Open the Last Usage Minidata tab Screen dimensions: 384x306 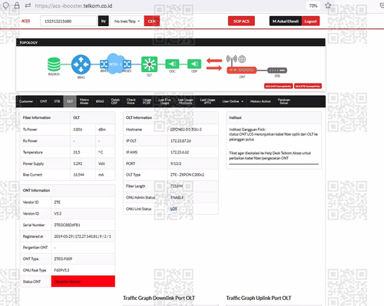pos(185,101)
